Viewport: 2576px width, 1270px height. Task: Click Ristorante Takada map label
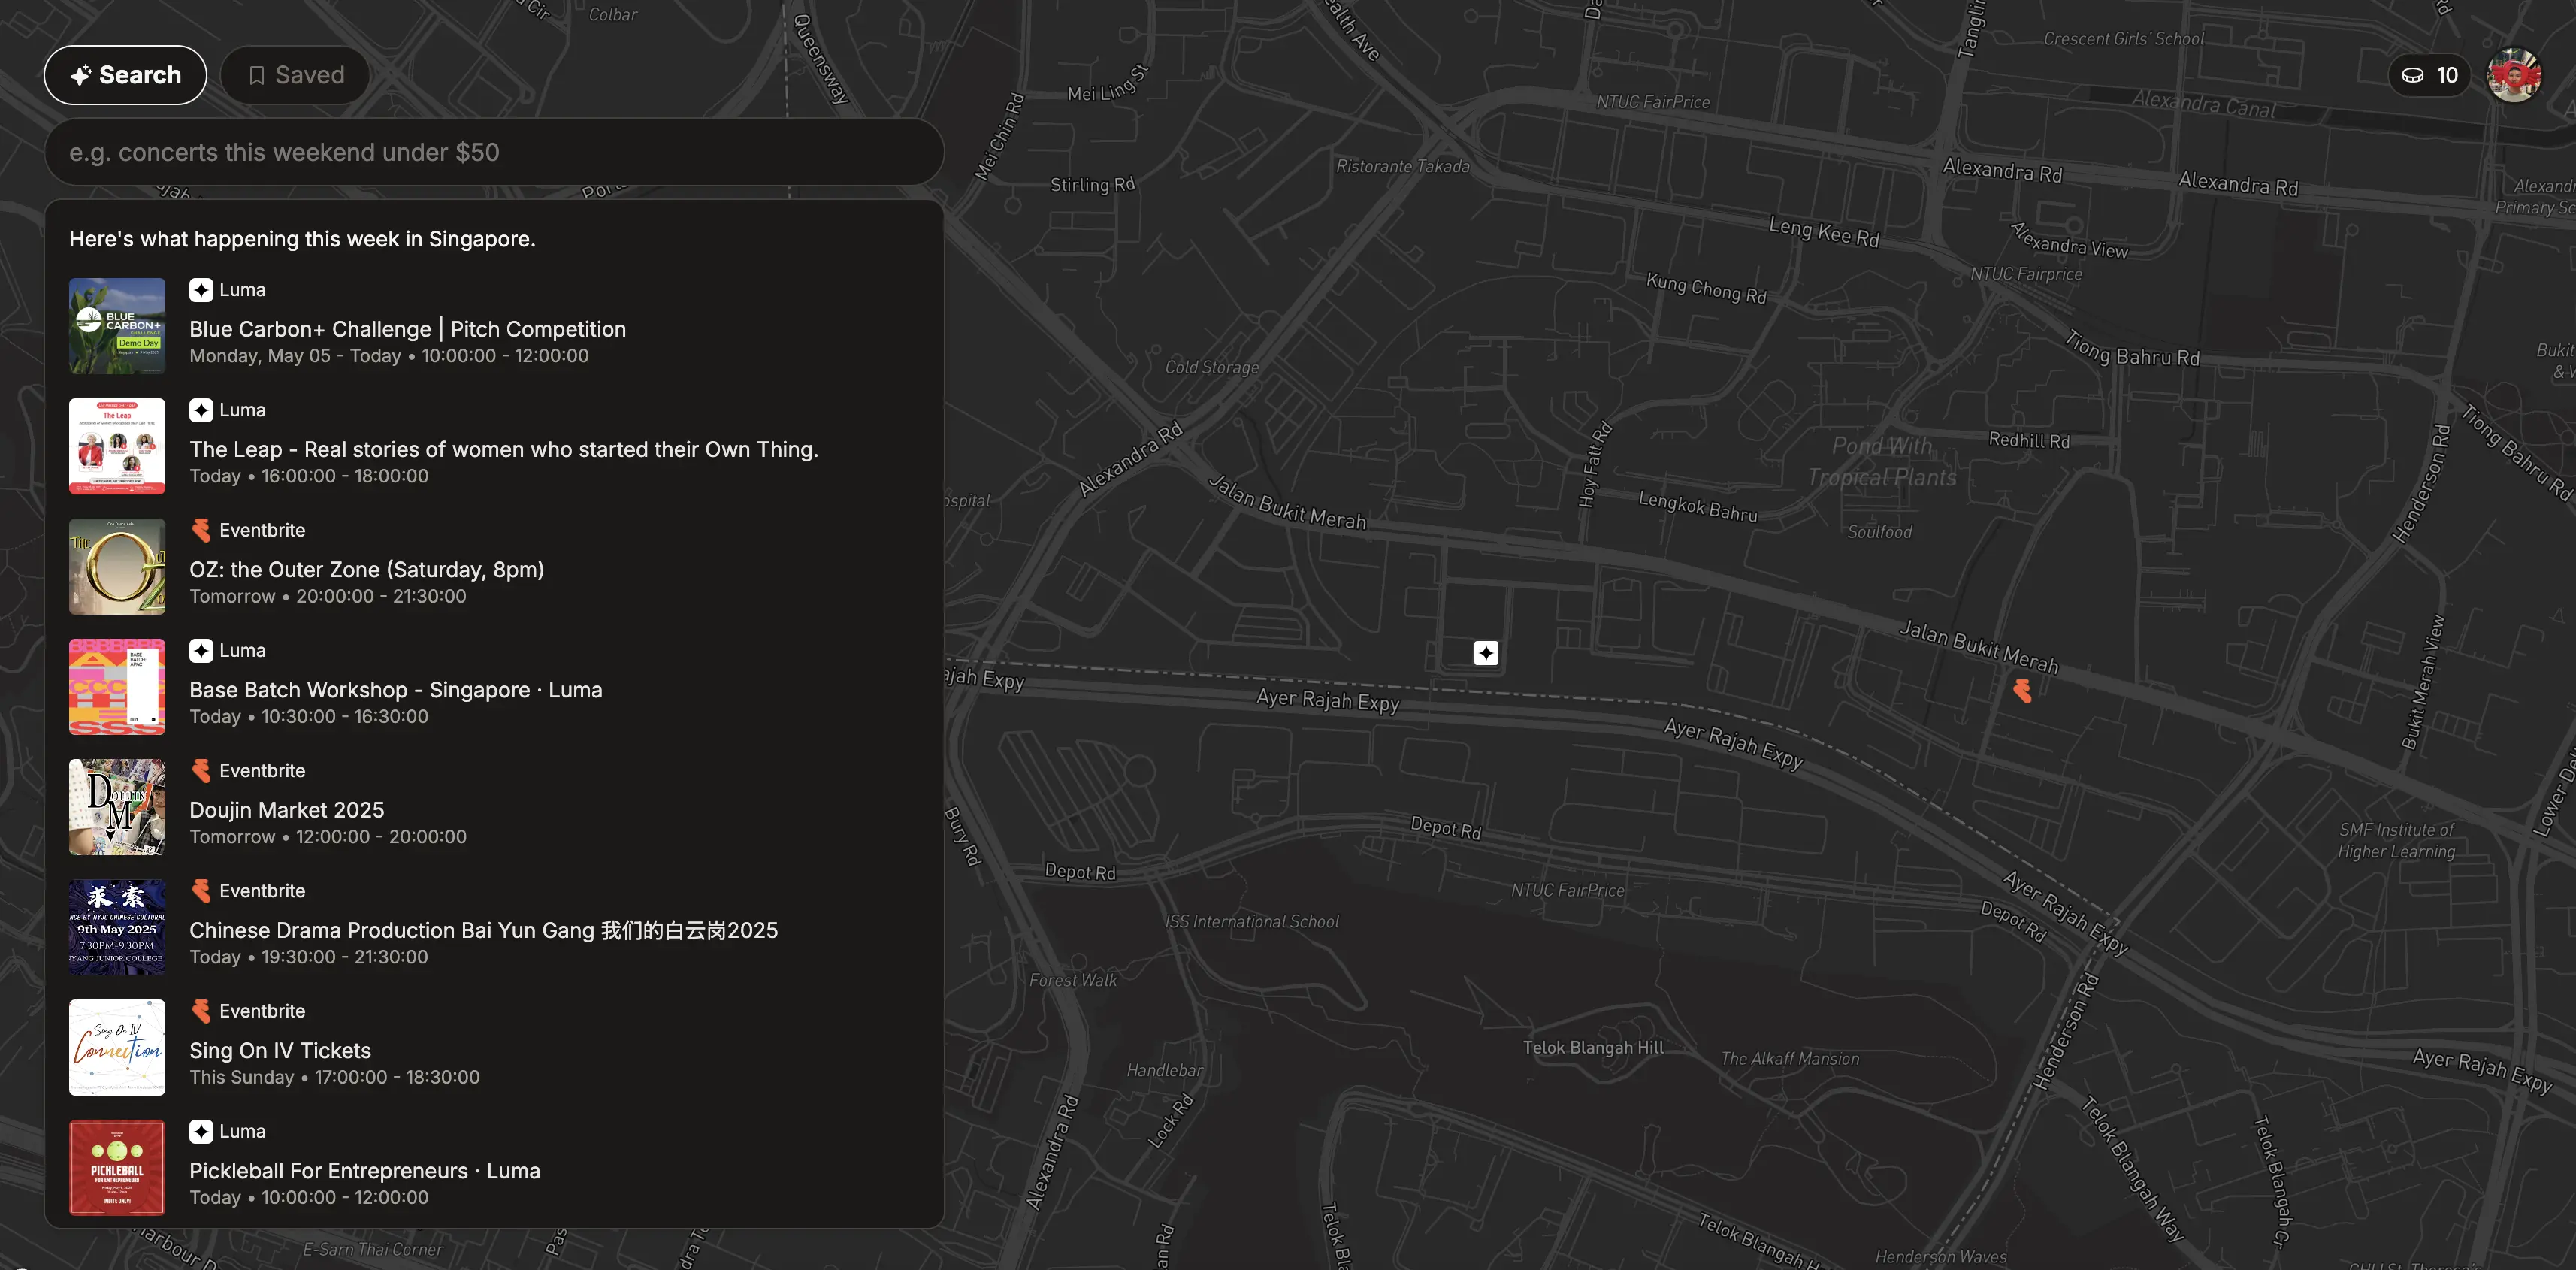tap(1403, 166)
